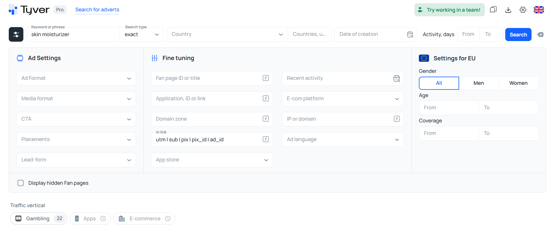Click the IP or domain input field

click(x=343, y=119)
